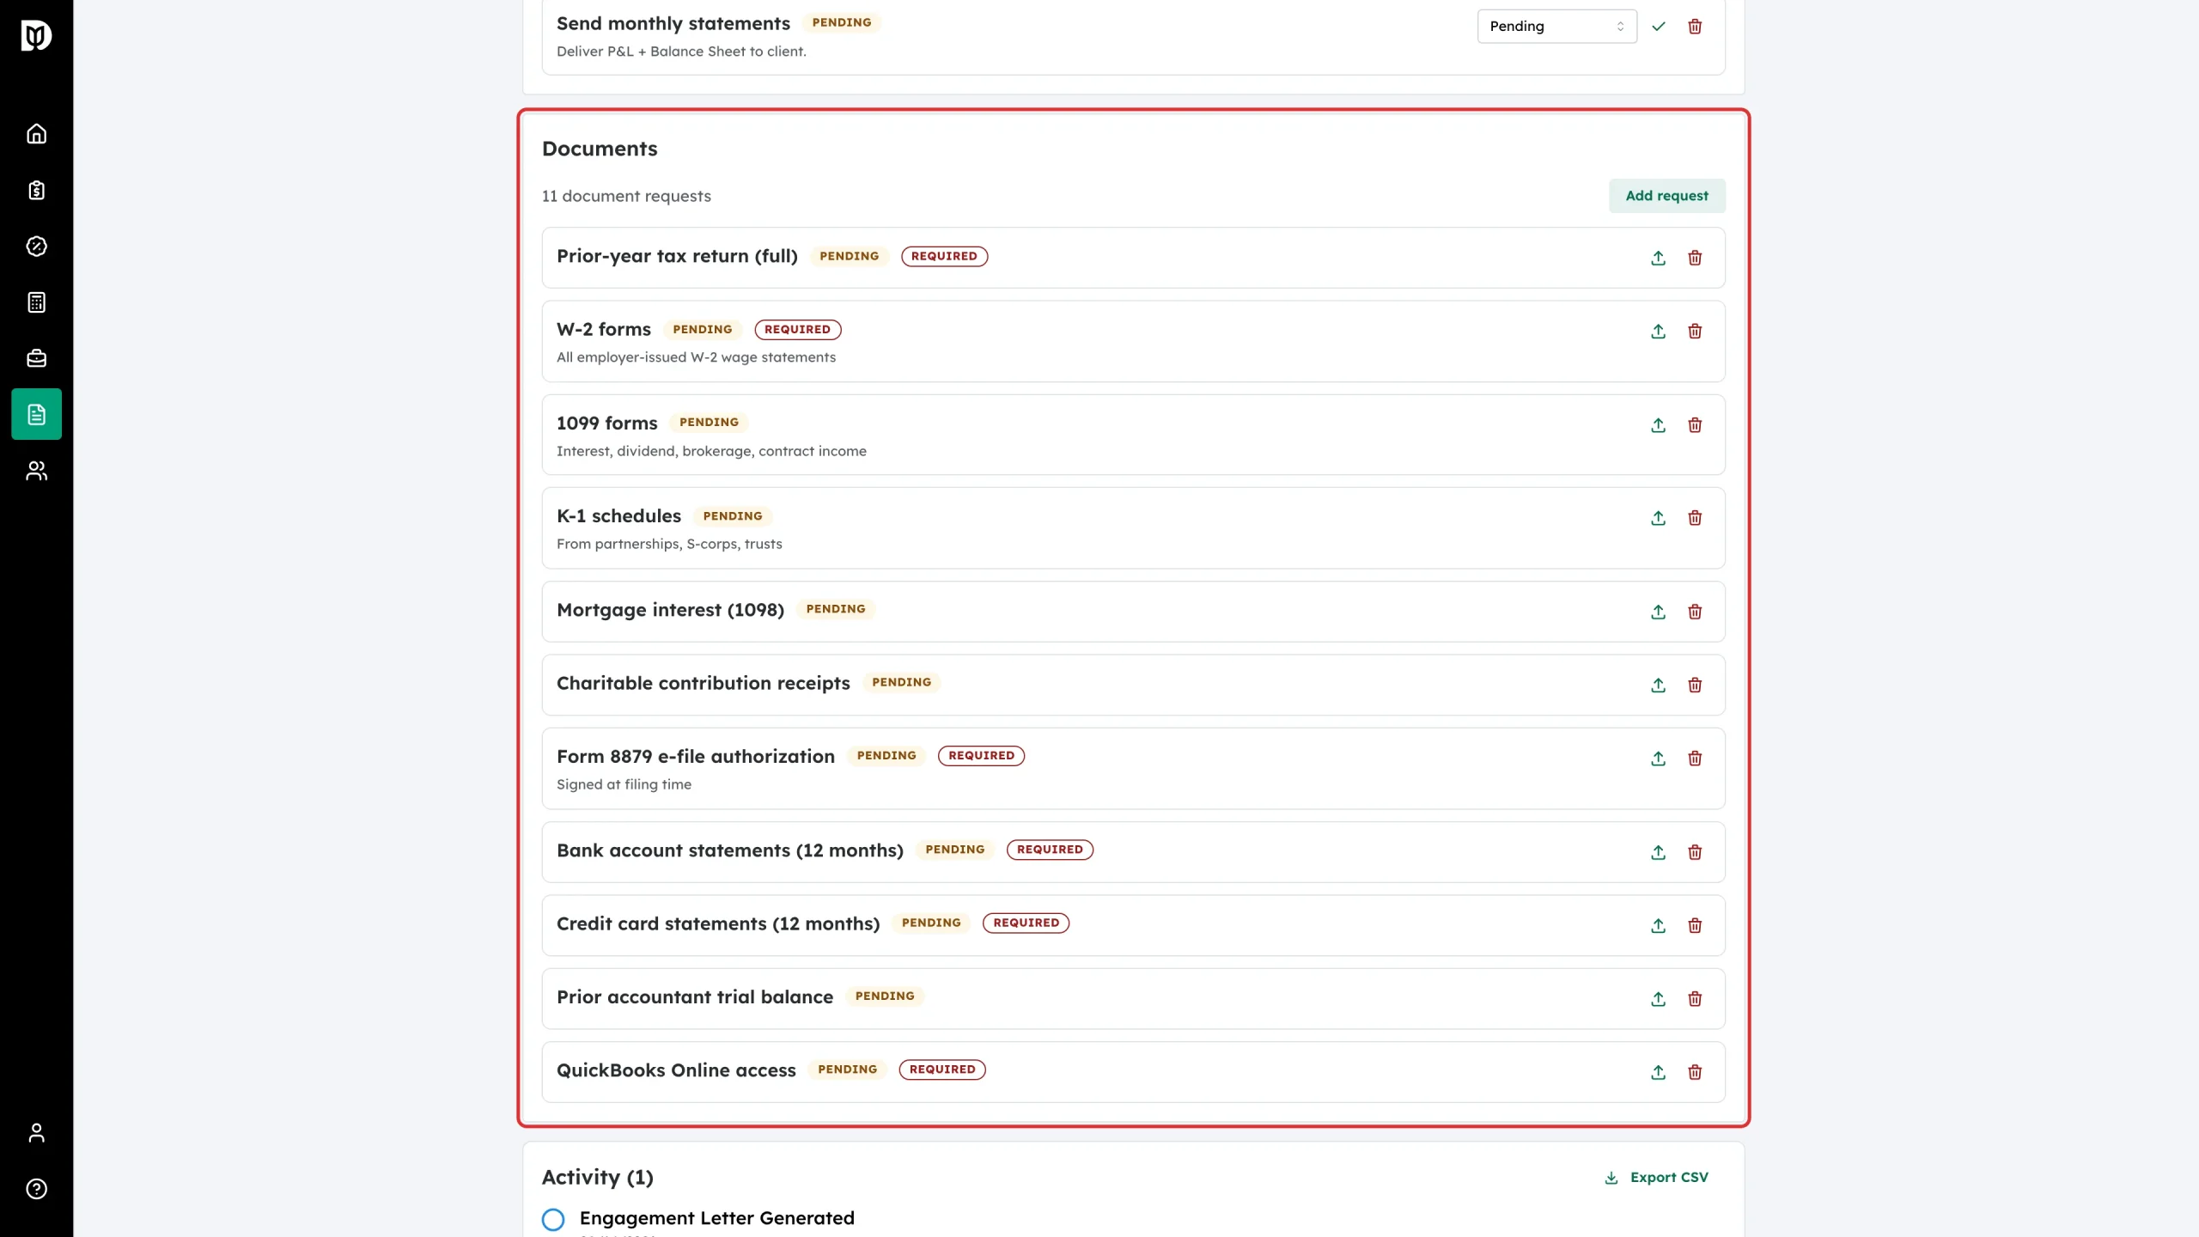Upload file for K-1 schedules

click(1658, 518)
